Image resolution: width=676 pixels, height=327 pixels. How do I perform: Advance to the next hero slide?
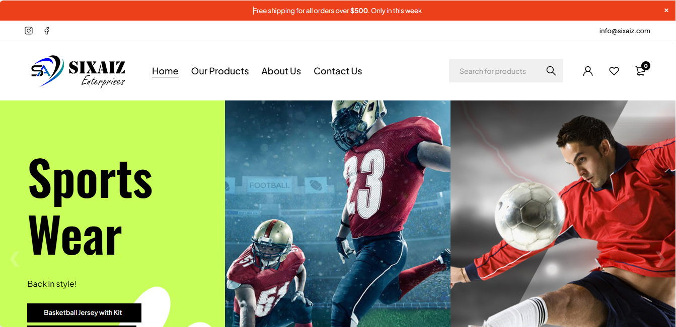[x=660, y=259]
